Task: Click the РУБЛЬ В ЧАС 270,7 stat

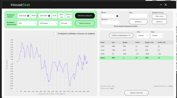Action: (x=107, y=88)
